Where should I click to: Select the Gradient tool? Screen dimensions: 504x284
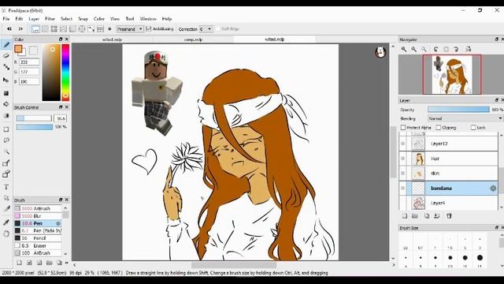click(x=6, y=116)
